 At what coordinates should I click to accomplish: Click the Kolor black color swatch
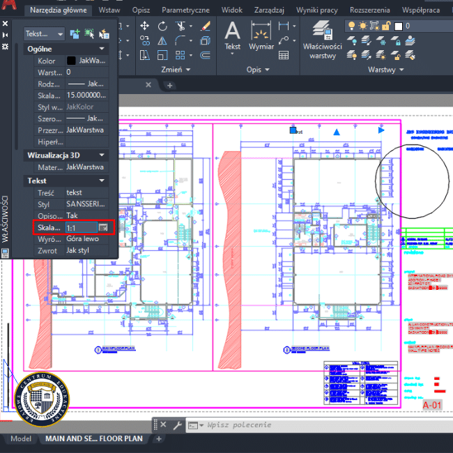point(71,61)
